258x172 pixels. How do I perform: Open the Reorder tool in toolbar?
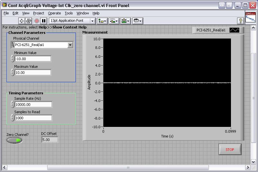137,21
